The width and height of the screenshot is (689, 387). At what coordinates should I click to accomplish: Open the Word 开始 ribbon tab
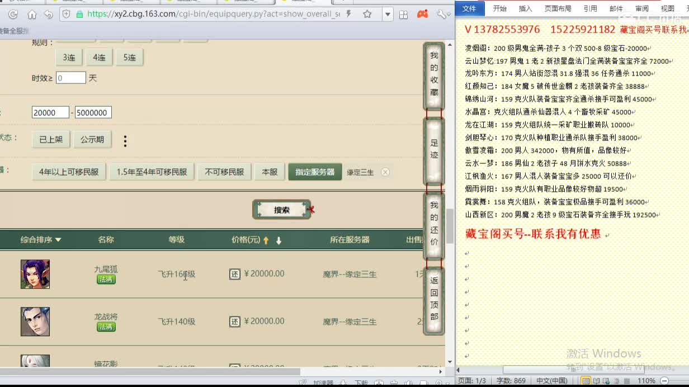click(499, 8)
